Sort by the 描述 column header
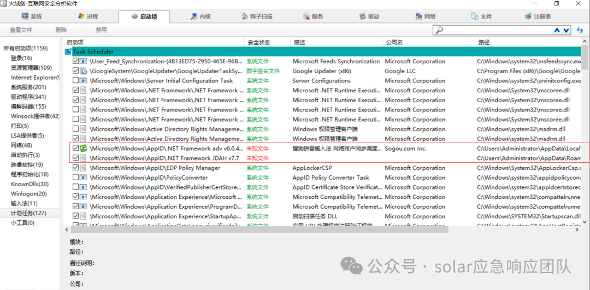 (337, 42)
